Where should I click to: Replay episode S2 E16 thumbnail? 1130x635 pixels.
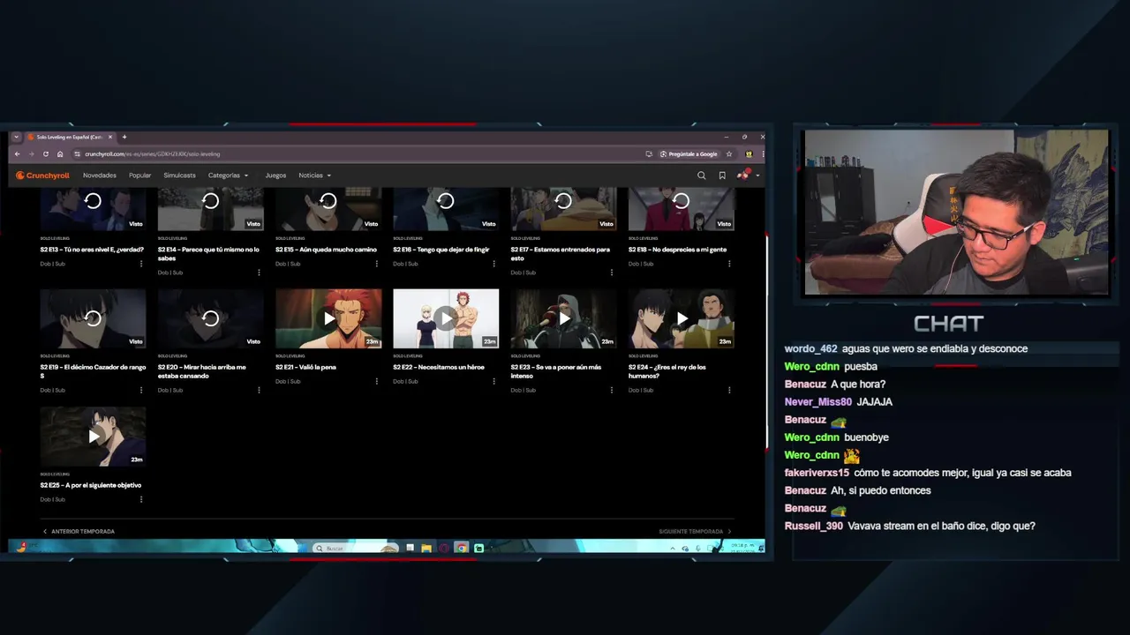pos(446,209)
